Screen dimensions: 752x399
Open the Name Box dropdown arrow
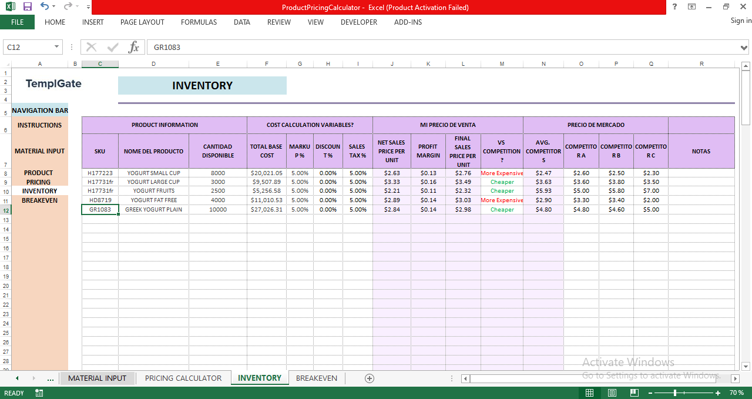[x=57, y=47]
